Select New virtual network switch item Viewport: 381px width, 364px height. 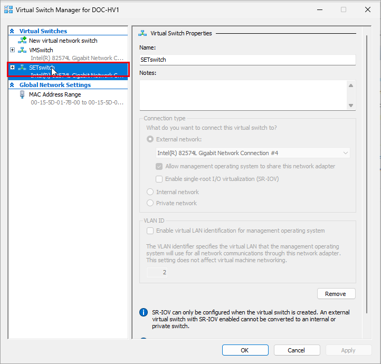[63, 41]
